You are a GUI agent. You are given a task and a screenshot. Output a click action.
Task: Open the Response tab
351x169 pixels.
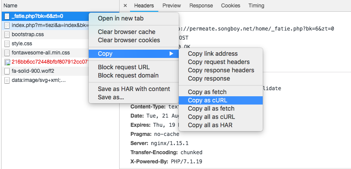tap(201, 6)
